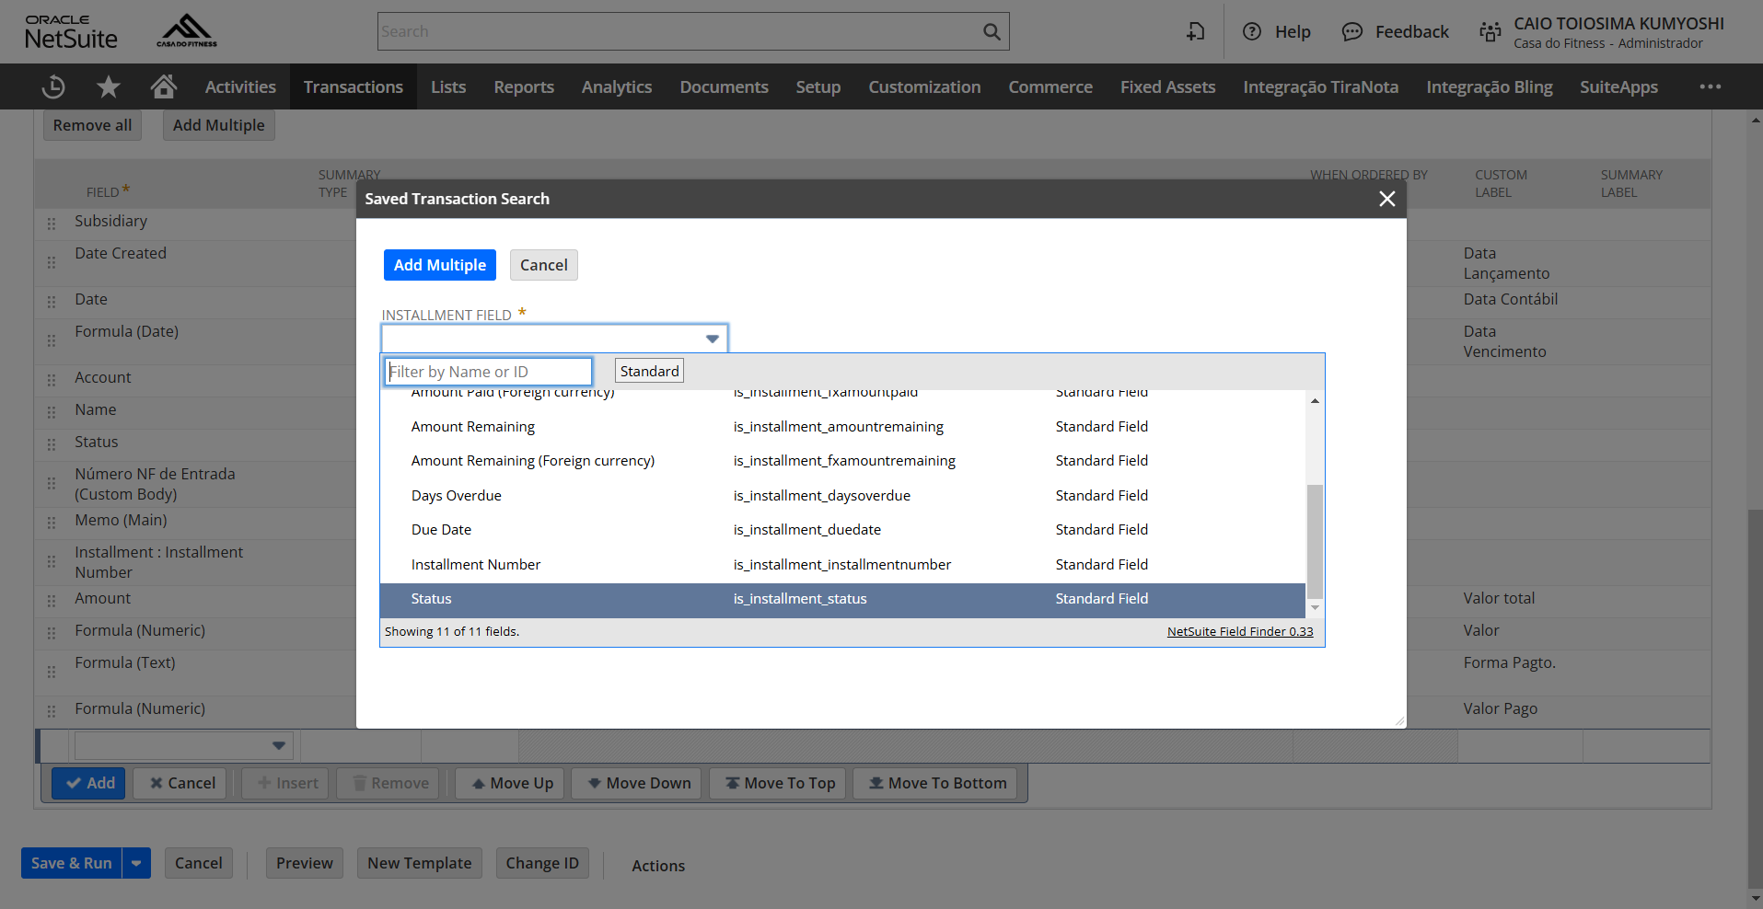1763x909 pixels.
Task: Expand the Save & Run split arrow
Action: [x=136, y=862]
